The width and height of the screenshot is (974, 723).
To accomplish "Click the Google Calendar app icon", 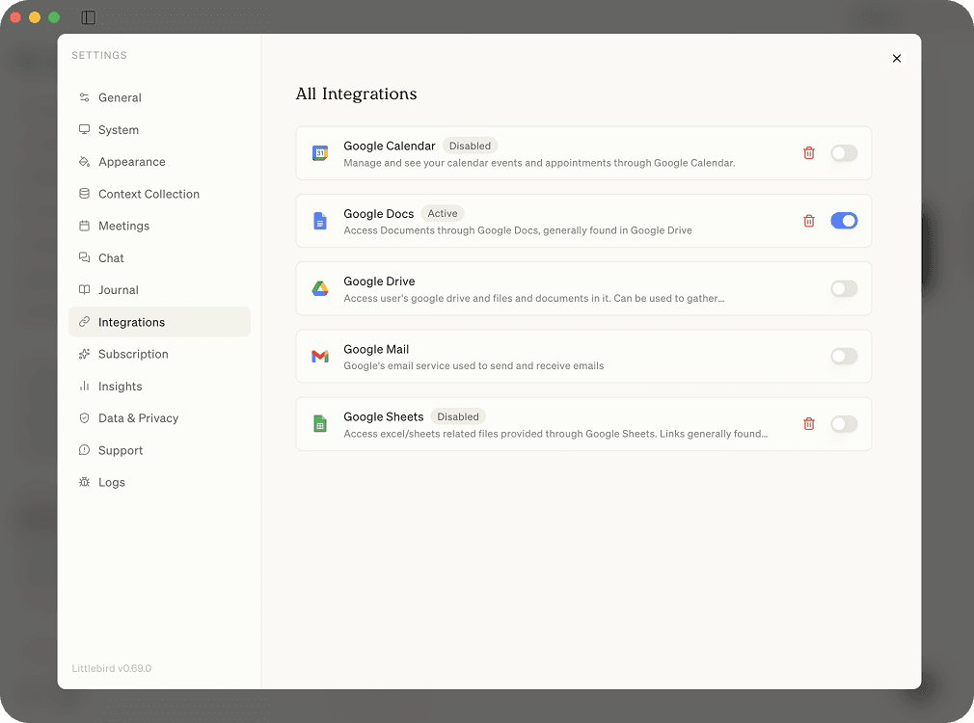I will (320, 153).
